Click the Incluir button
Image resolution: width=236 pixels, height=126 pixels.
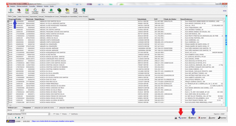[x=182, y=118]
